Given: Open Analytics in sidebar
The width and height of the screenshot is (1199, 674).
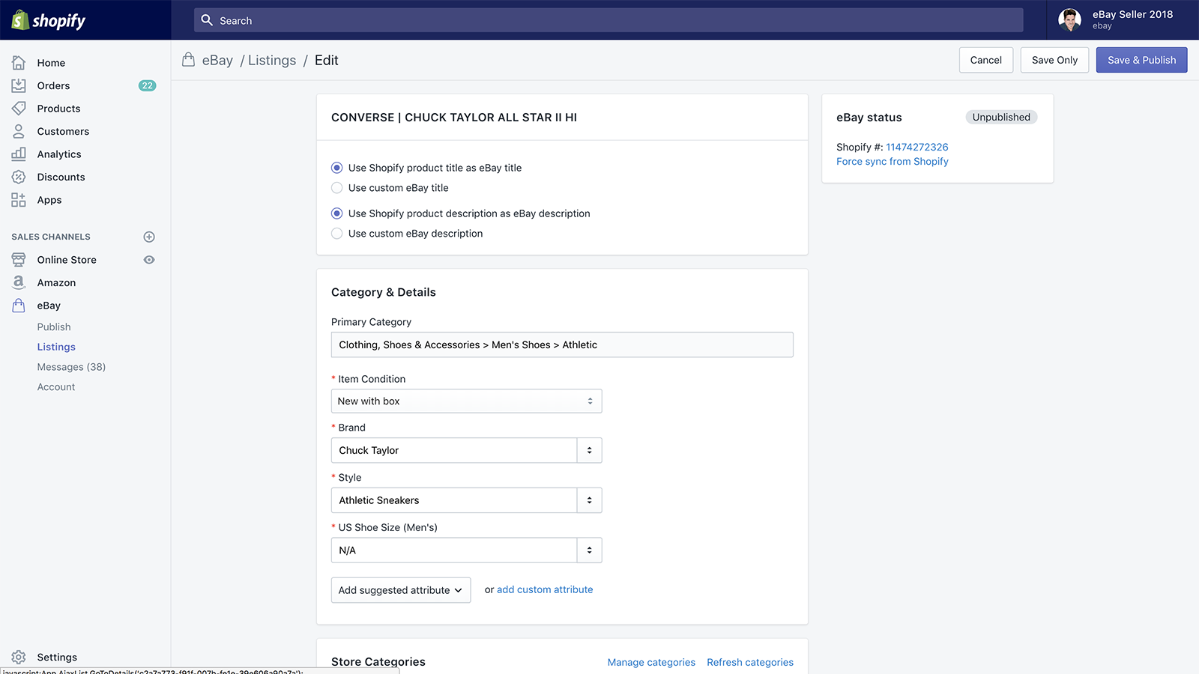Looking at the screenshot, I should pos(59,154).
